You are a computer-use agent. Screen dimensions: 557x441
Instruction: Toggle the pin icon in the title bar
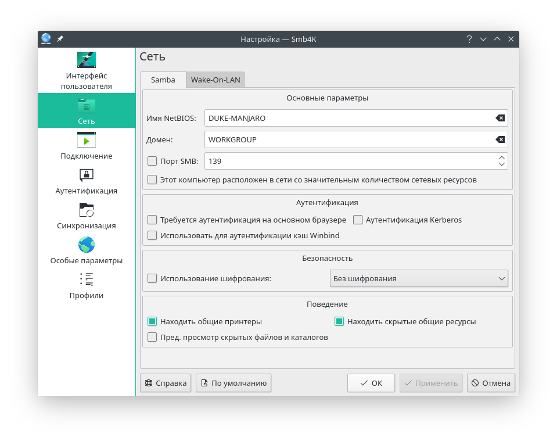[x=60, y=39]
